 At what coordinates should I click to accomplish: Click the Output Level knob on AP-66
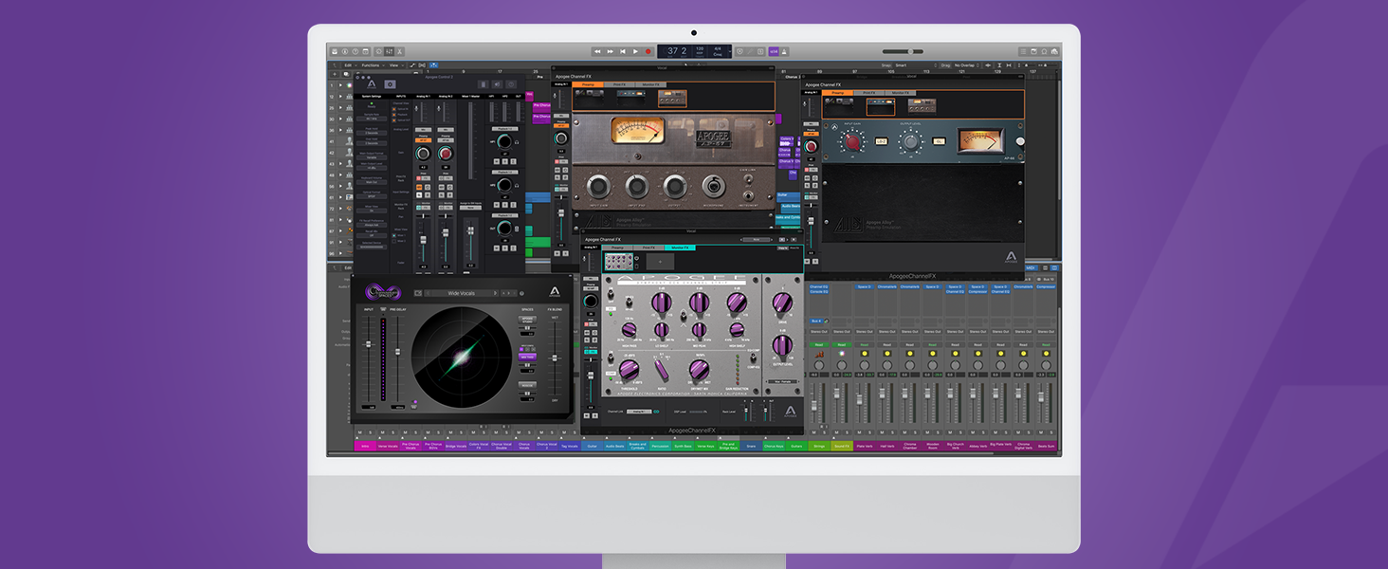(x=910, y=142)
